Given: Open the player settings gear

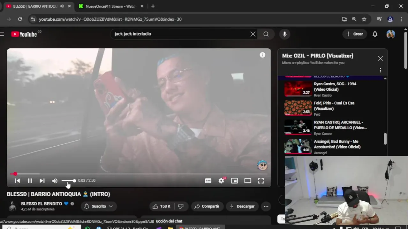Looking at the screenshot, I should tap(221, 181).
